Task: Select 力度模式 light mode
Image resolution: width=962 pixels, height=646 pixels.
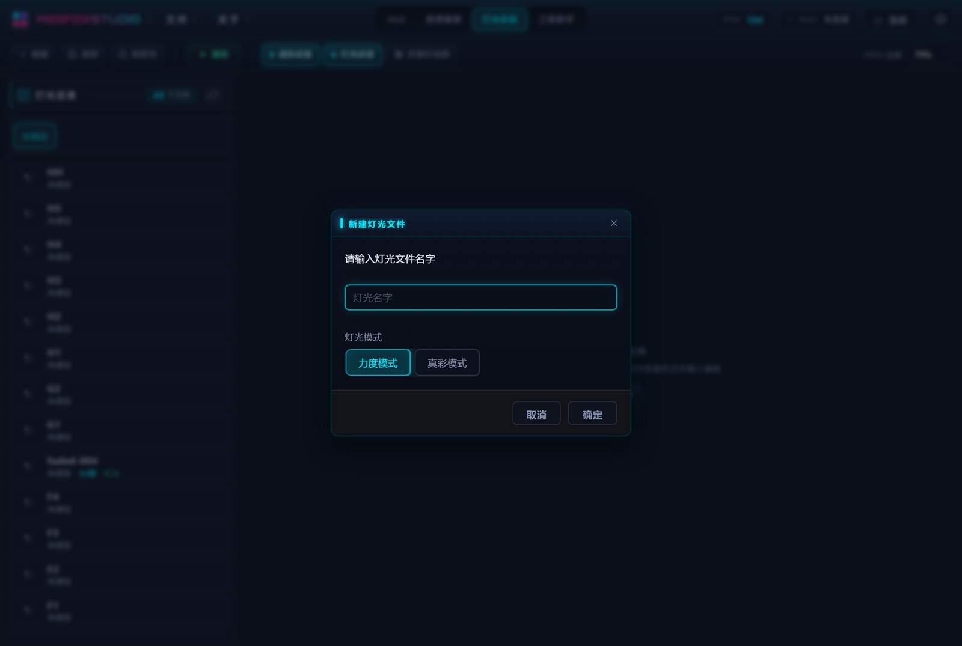Action: (x=378, y=363)
